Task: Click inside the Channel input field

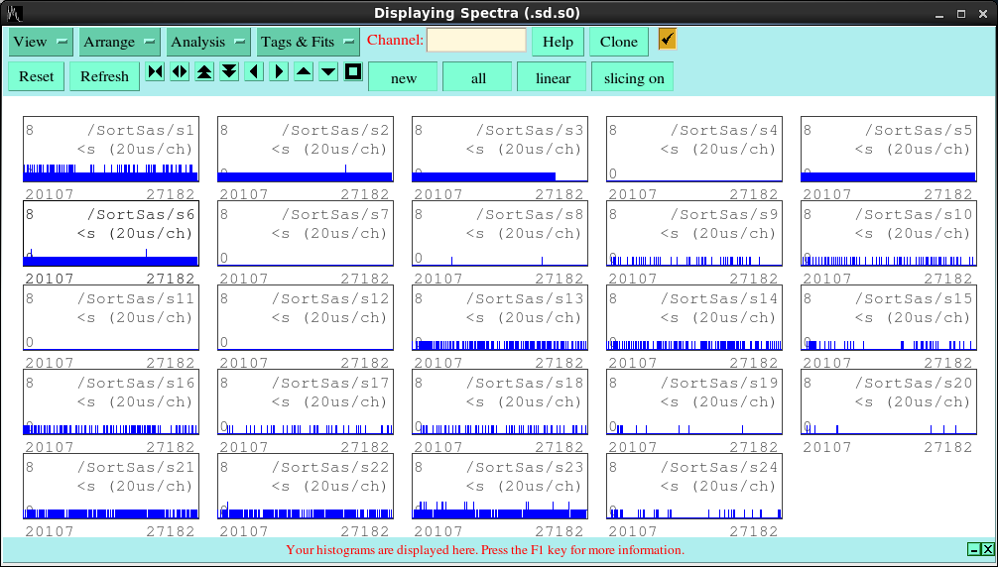Action: [x=476, y=41]
